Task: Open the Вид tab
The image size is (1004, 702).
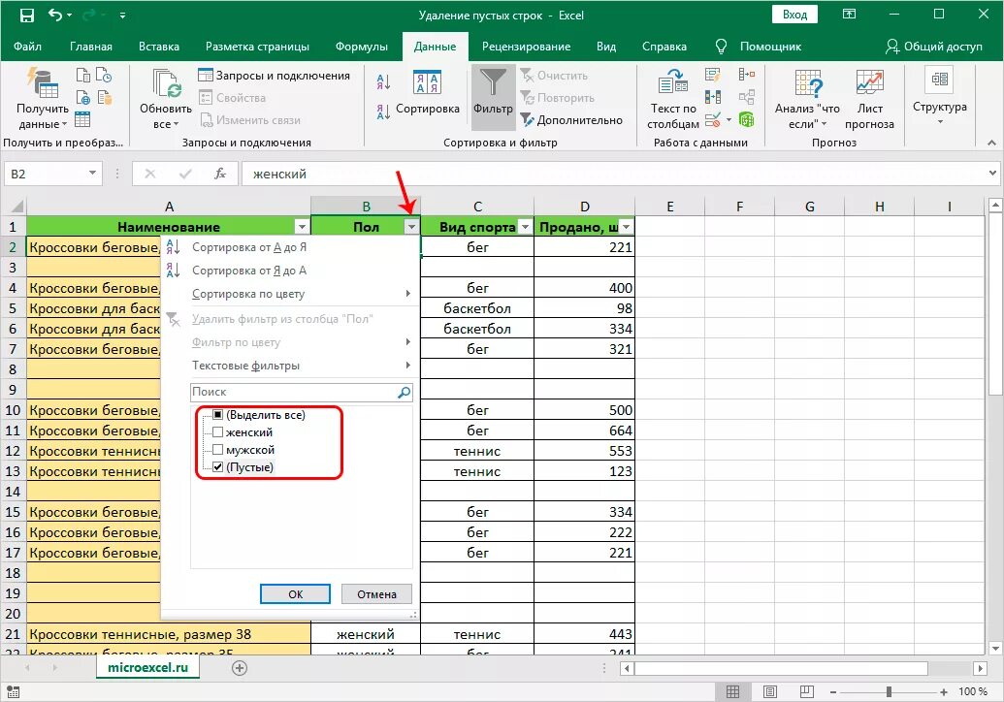Action: coord(605,47)
